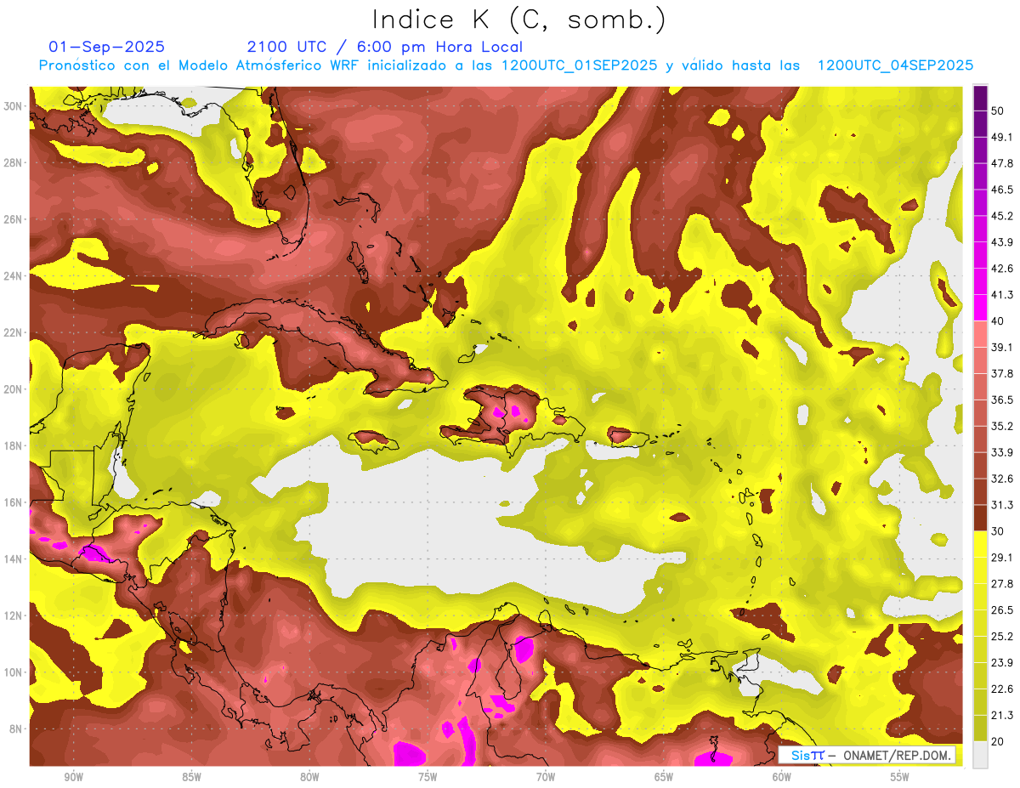Click the color bar value 42.6
Viewport: 1020px width, 788px height.
coord(1002,269)
